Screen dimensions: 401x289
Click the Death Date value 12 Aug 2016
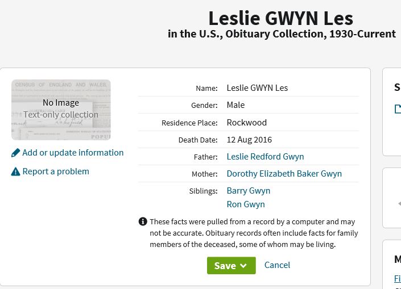coord(249,140)
